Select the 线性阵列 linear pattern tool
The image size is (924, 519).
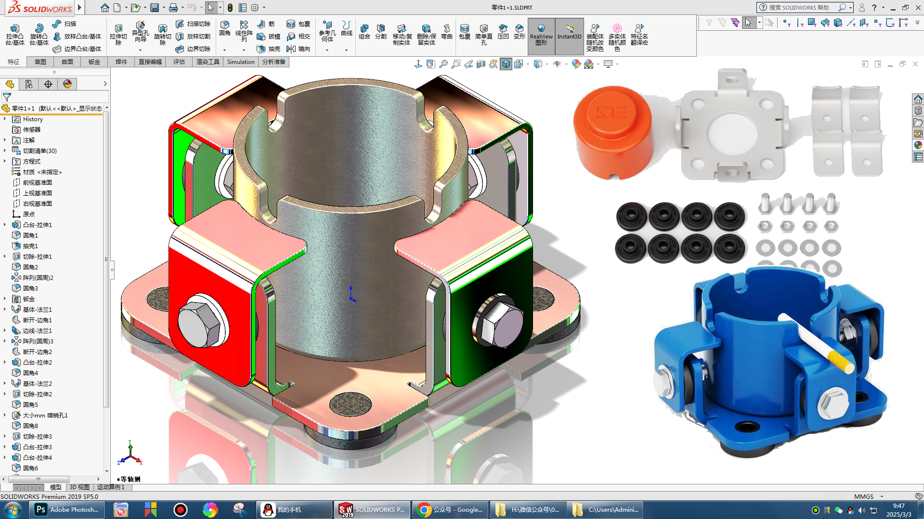click(244, 29)
